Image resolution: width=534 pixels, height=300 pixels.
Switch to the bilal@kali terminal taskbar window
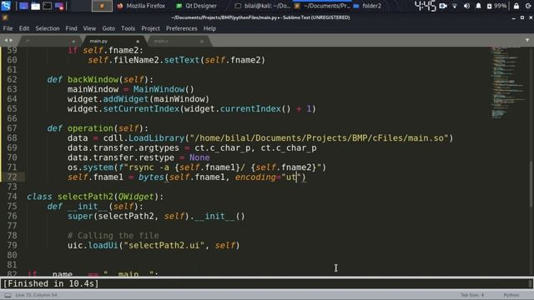263,6
